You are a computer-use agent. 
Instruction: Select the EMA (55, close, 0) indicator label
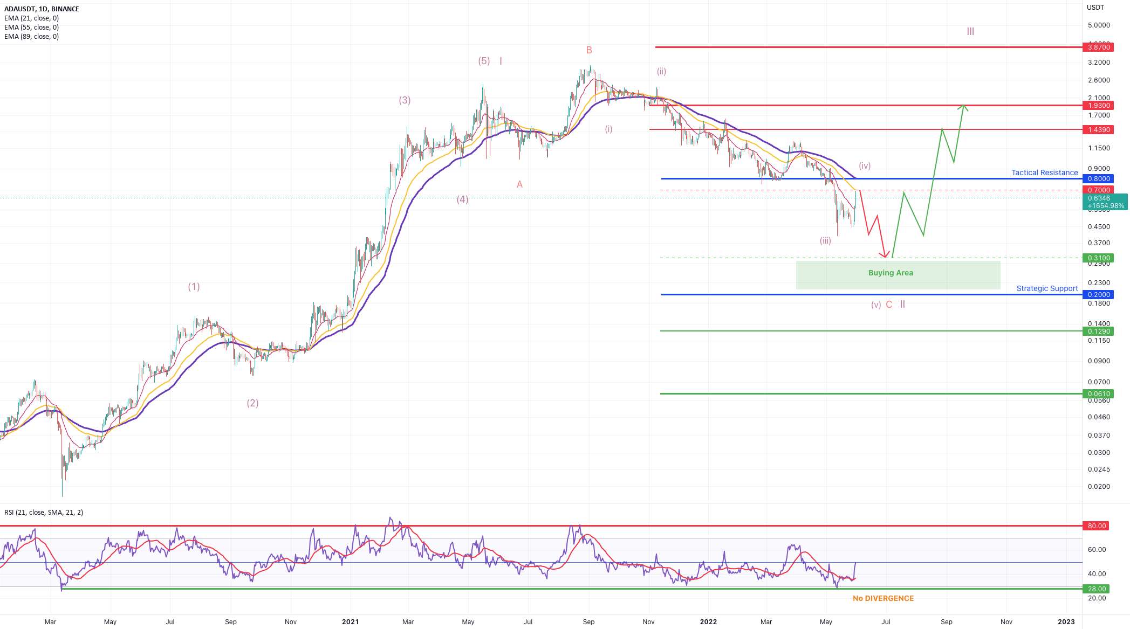(x=32, y=27)
